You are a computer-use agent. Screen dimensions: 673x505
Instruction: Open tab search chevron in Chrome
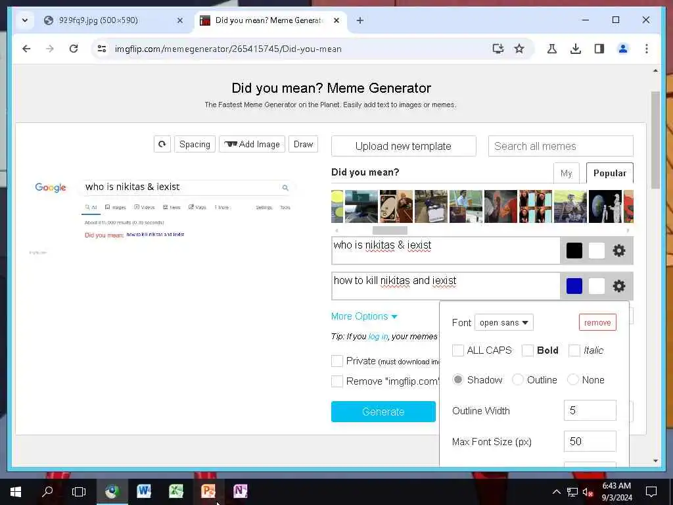coord(25,20)
